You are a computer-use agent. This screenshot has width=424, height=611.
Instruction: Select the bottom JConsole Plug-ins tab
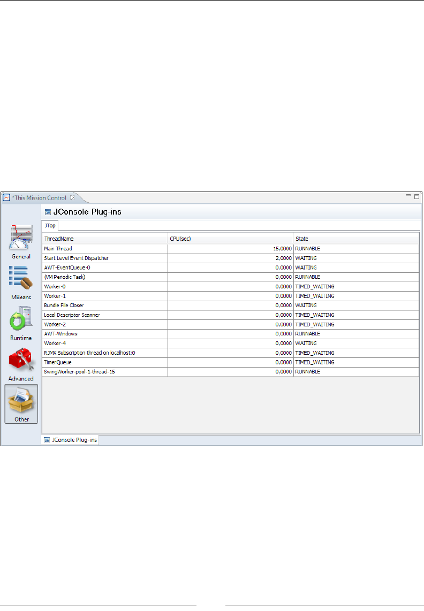tap(70, 440)
